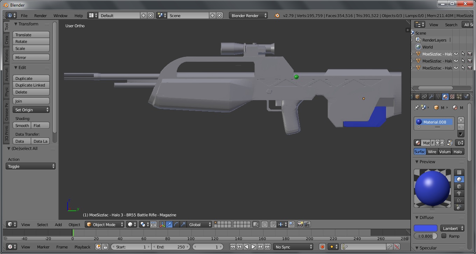Select the Object Constraints chain icon
Screen dimensions: 476x254
tap(424, 97)
